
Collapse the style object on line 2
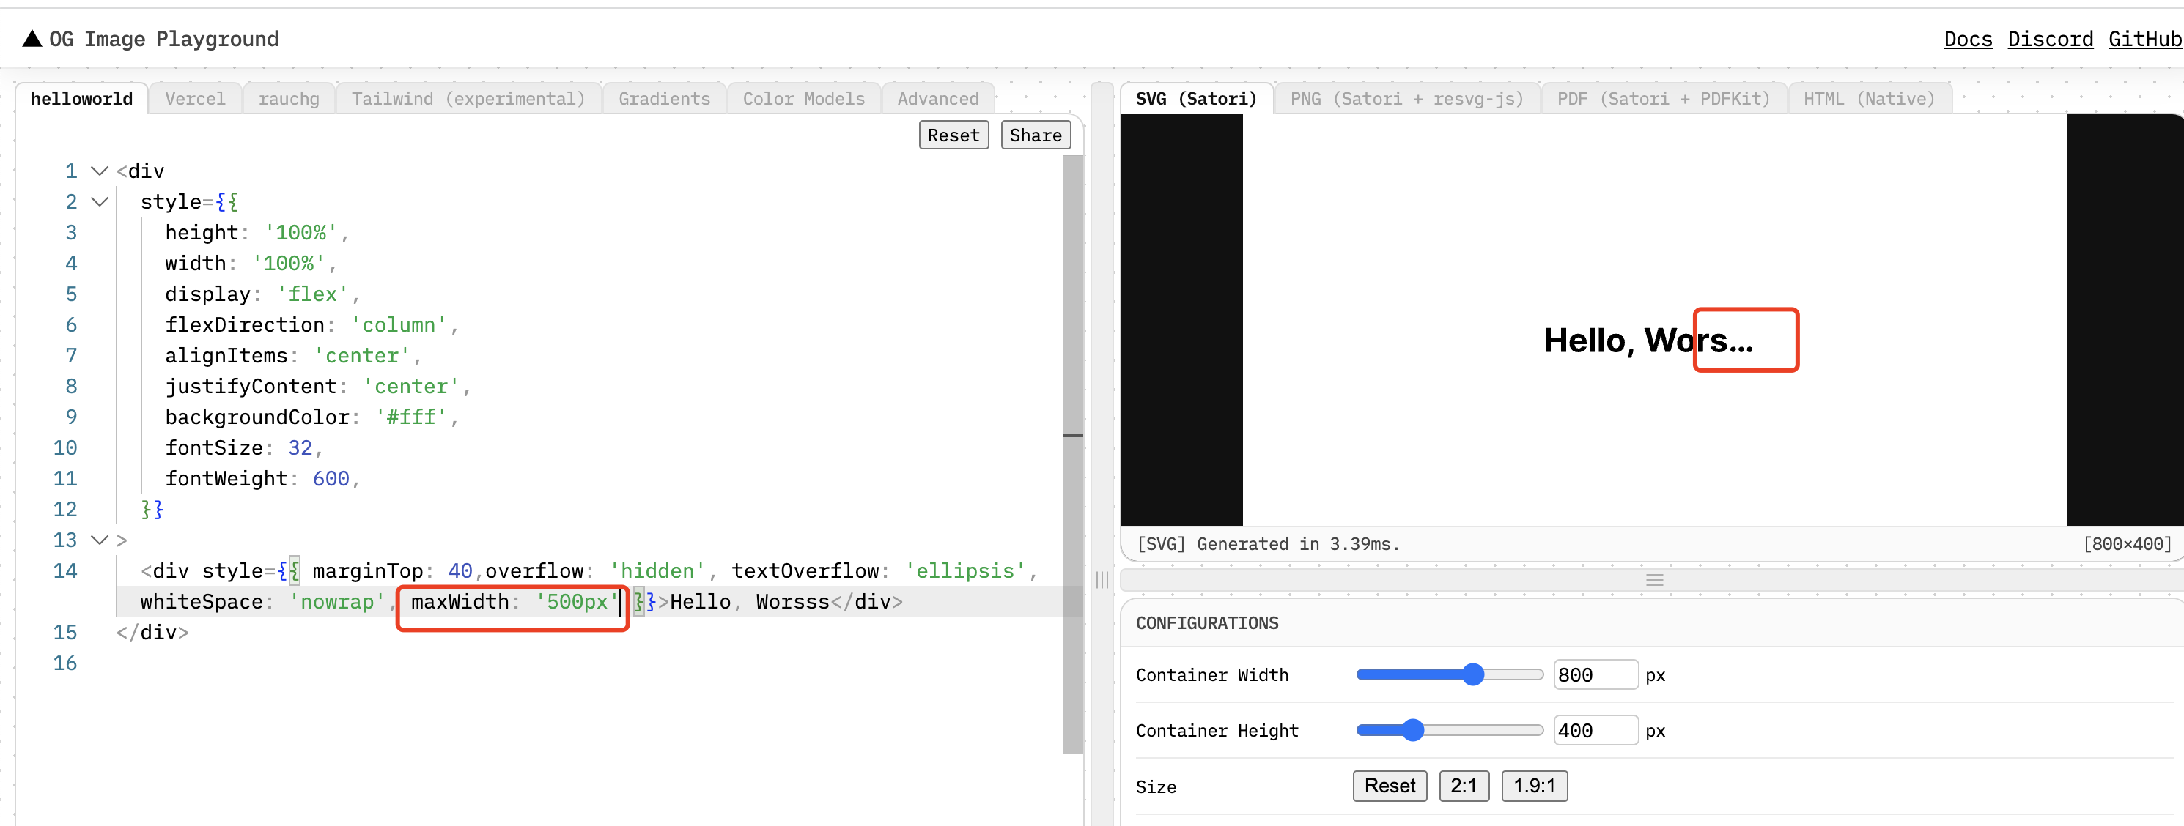click(x=99, y=201)
